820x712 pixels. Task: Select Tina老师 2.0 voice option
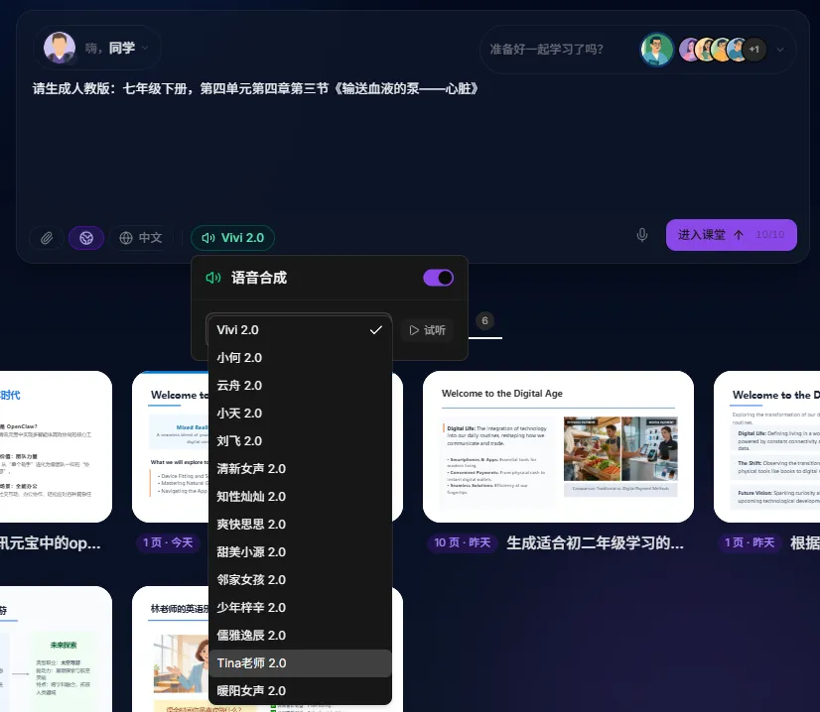[300, 662]
